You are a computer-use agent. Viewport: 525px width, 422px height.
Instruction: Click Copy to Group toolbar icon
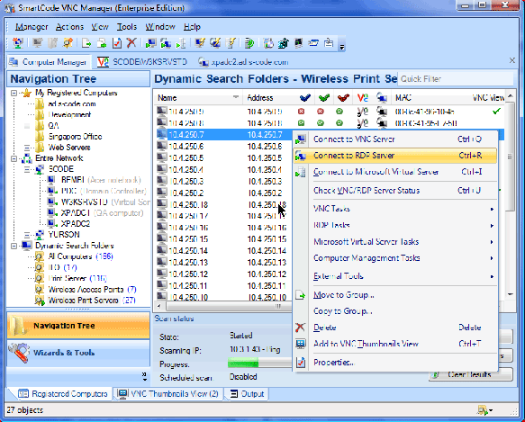click(x=102, y=43)
